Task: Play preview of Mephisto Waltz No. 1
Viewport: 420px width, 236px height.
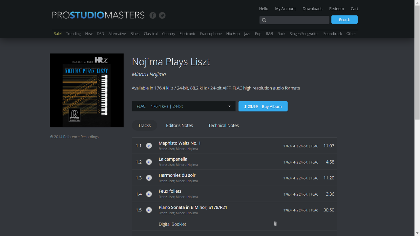Action: [149, 146]
